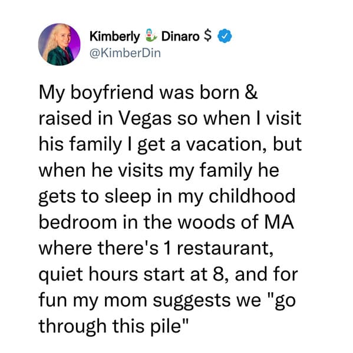Click the ampersand after "was born"
This screenshot has width=353, height=353.
click(251, 92)
